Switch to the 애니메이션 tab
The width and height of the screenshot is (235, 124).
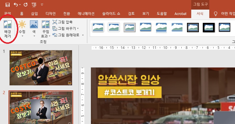point(86,14)
